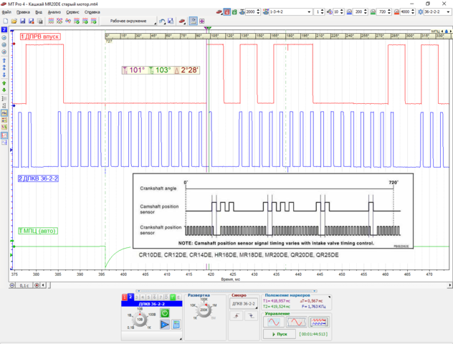Image resolution: width=453 pixels, height=344 pixels.
Task: Toggle green channel T selector button
Action: (x=171, y=297)
